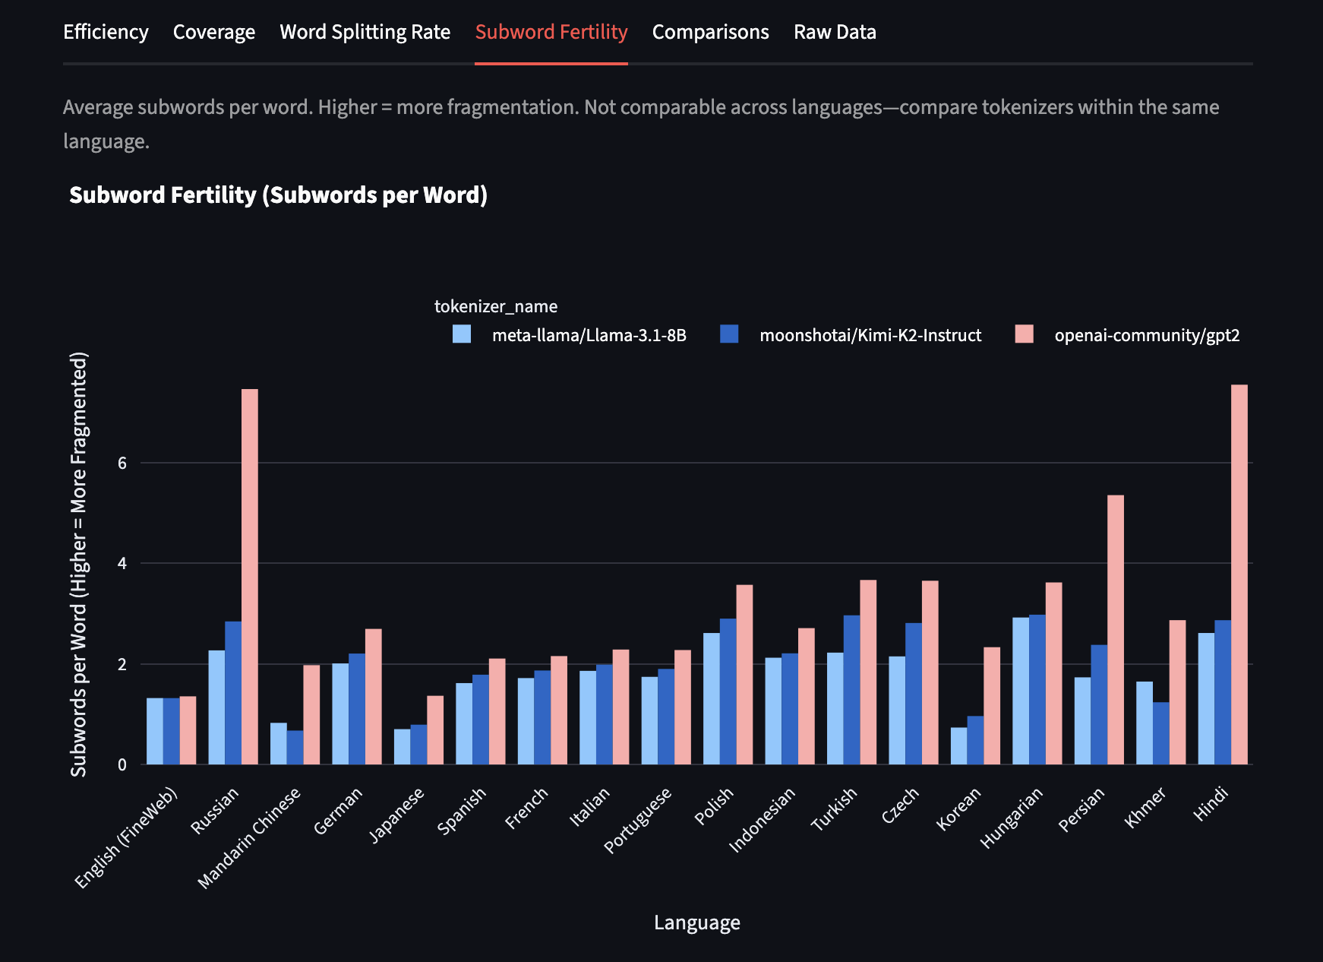
Task: Toggle meta-llama/Llama-3.1-8B legend label
Action: [x=589, y=335]
